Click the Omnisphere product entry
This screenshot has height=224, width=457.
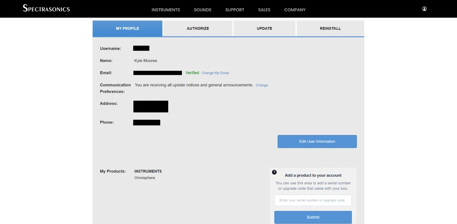[x=145, y=178]
